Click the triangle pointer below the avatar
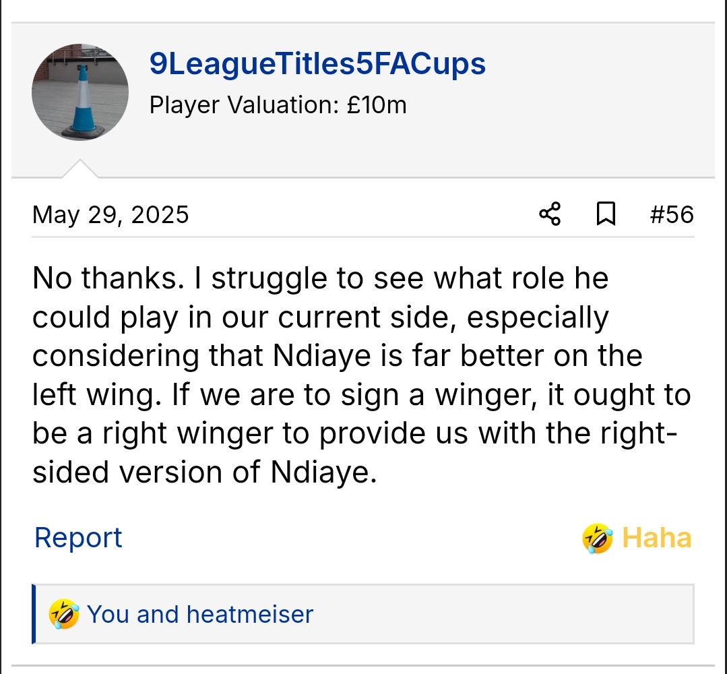Screen dimensions: 727x674 [x=80, y=169]
